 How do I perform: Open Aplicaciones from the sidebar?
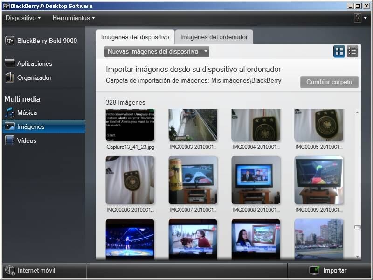point(35,63)
